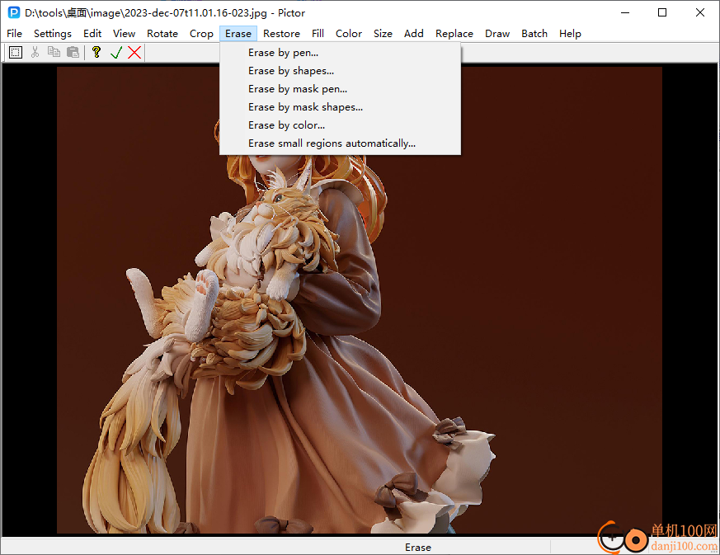Apply changes with green checkmark icon

116,52
